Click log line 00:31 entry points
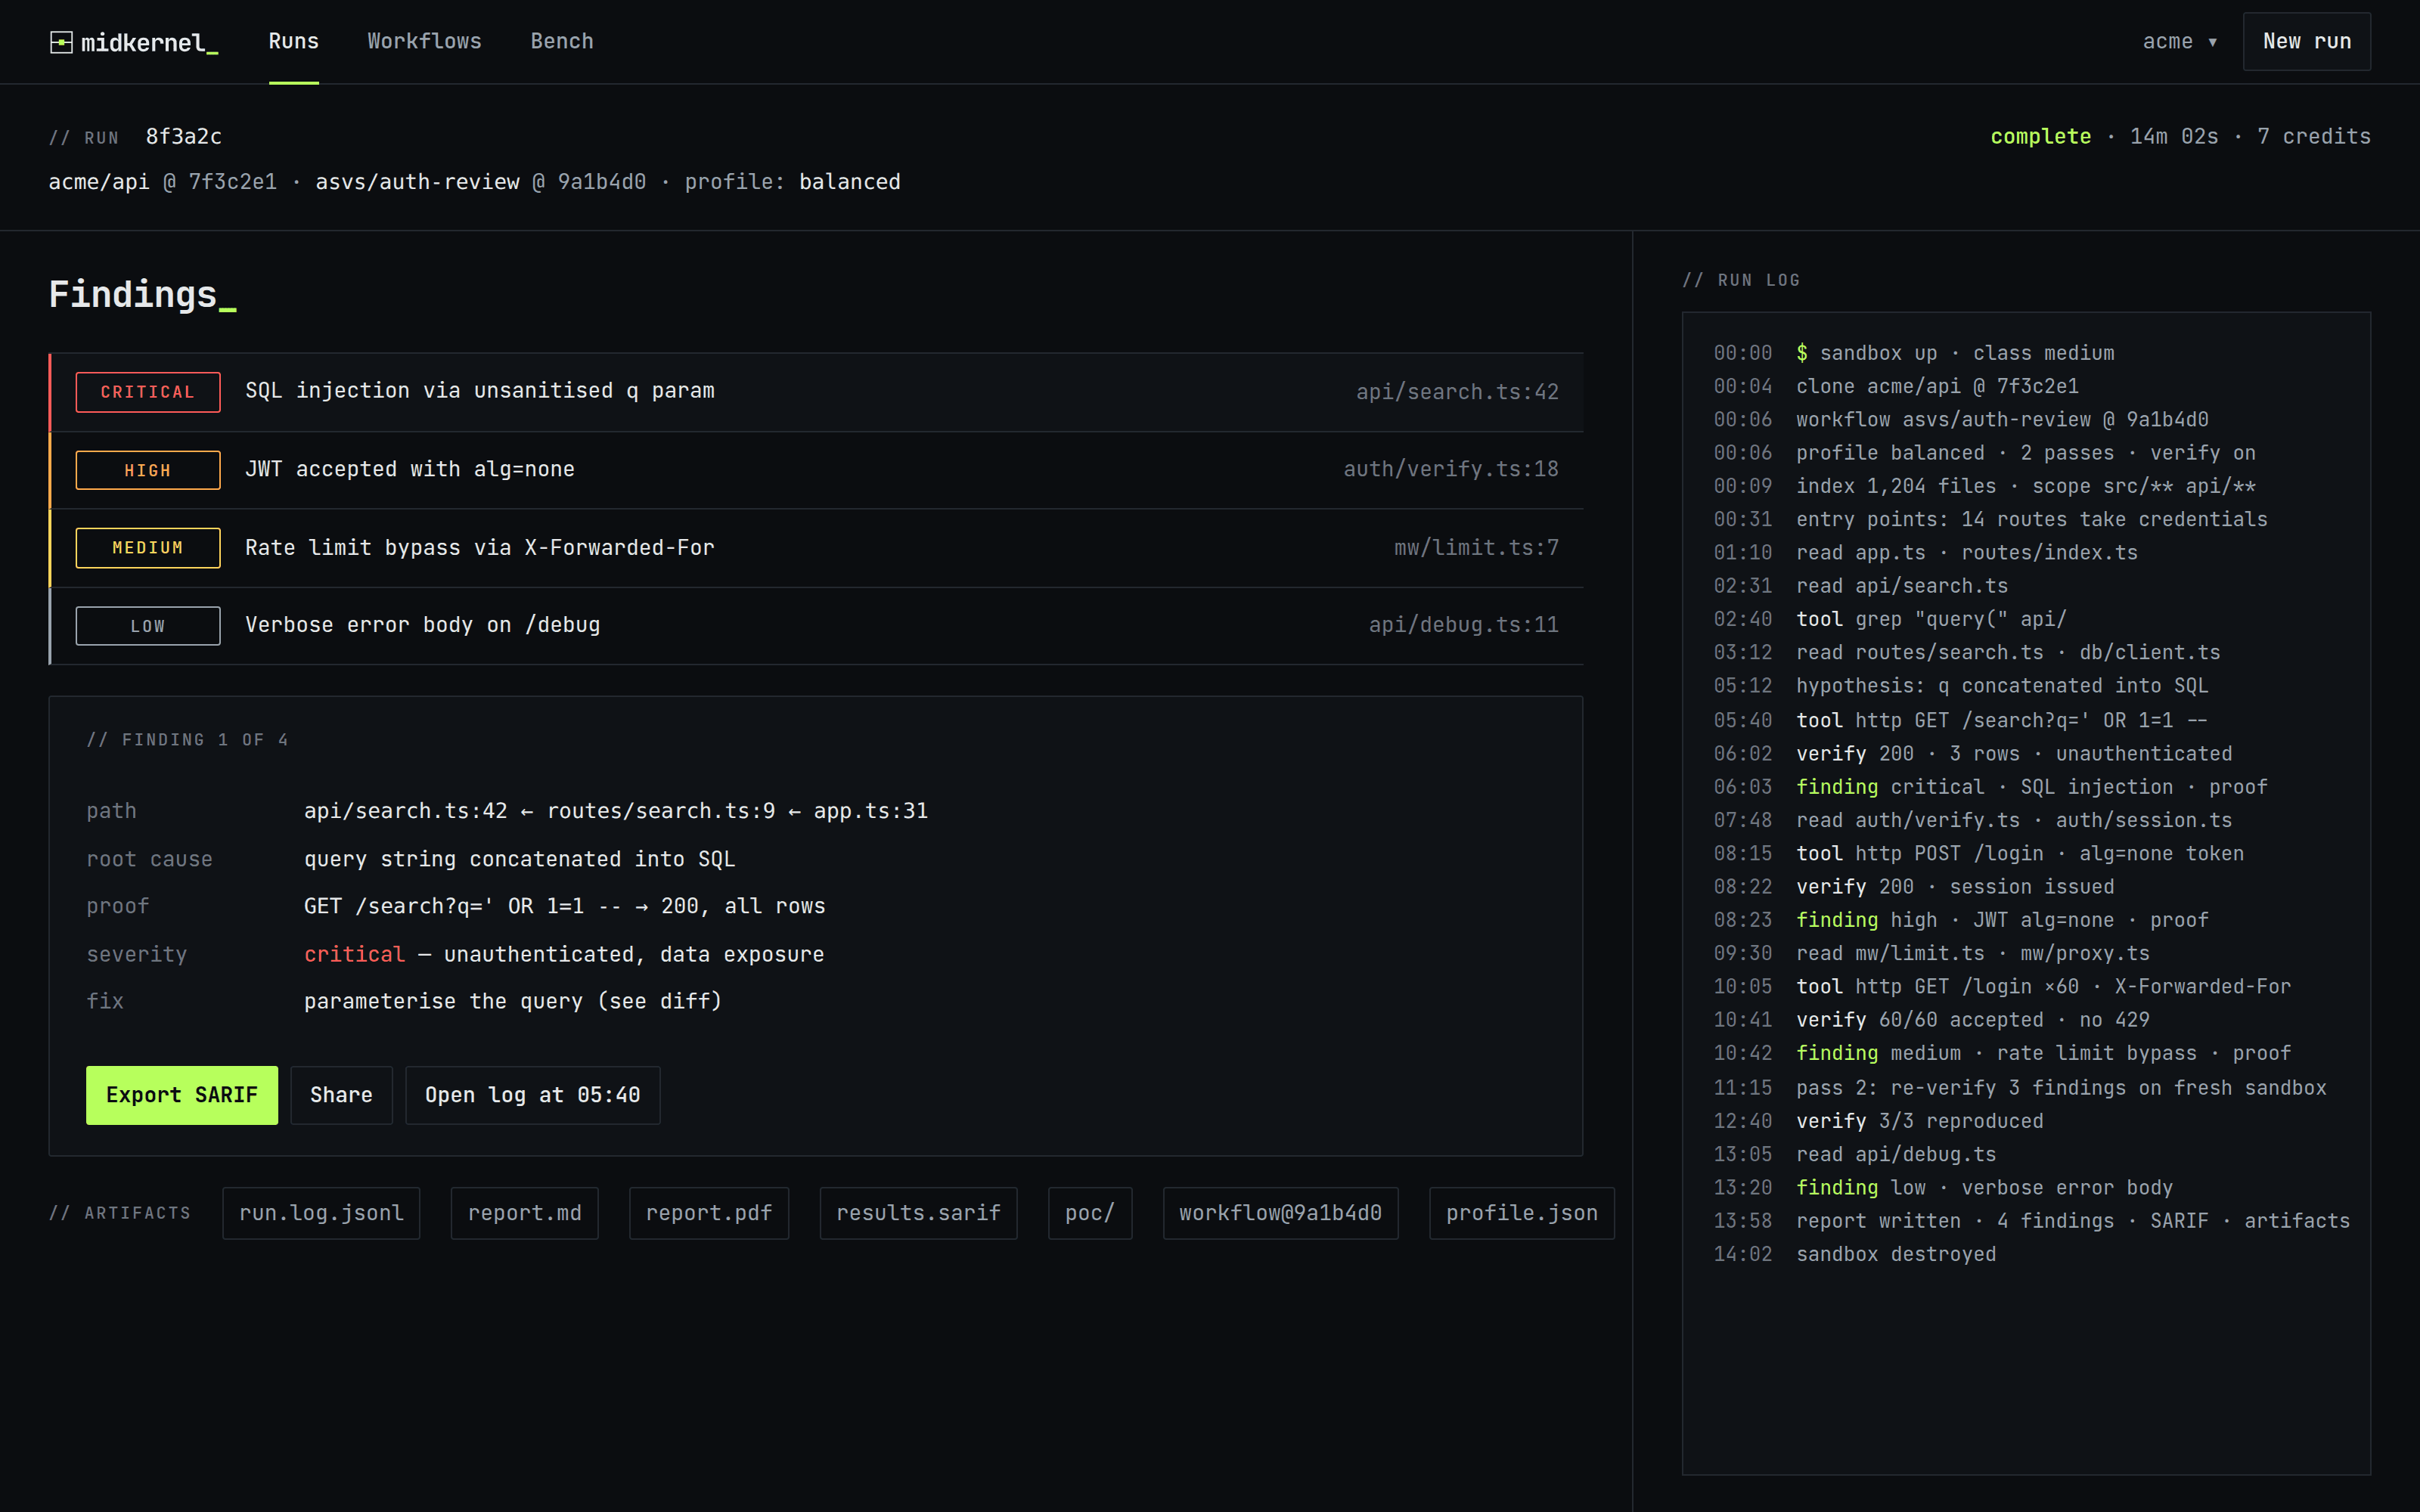The width and height of the screenshot is (2420, 1512). tap(1990, 519)
